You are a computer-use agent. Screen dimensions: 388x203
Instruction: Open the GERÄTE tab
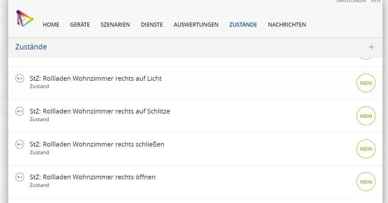(80, 24)
